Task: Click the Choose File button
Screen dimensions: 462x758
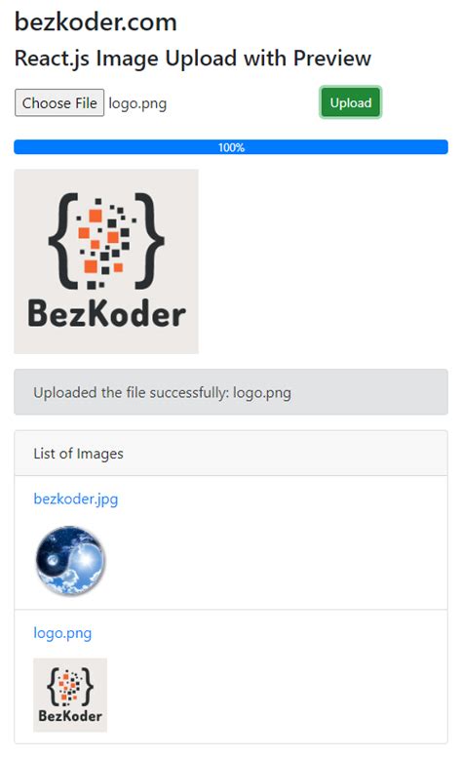Action: (x=59, y=102)
